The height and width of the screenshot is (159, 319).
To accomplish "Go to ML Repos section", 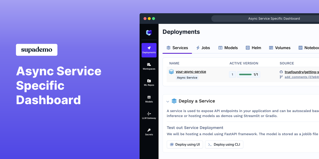I will click(149, 82).
